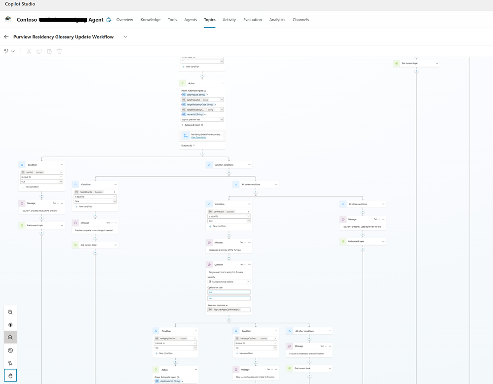Image resolution: width=493 pixels, height=384 pixels.
Task: Open the Evaluation tab
Action: pos(253,19)
